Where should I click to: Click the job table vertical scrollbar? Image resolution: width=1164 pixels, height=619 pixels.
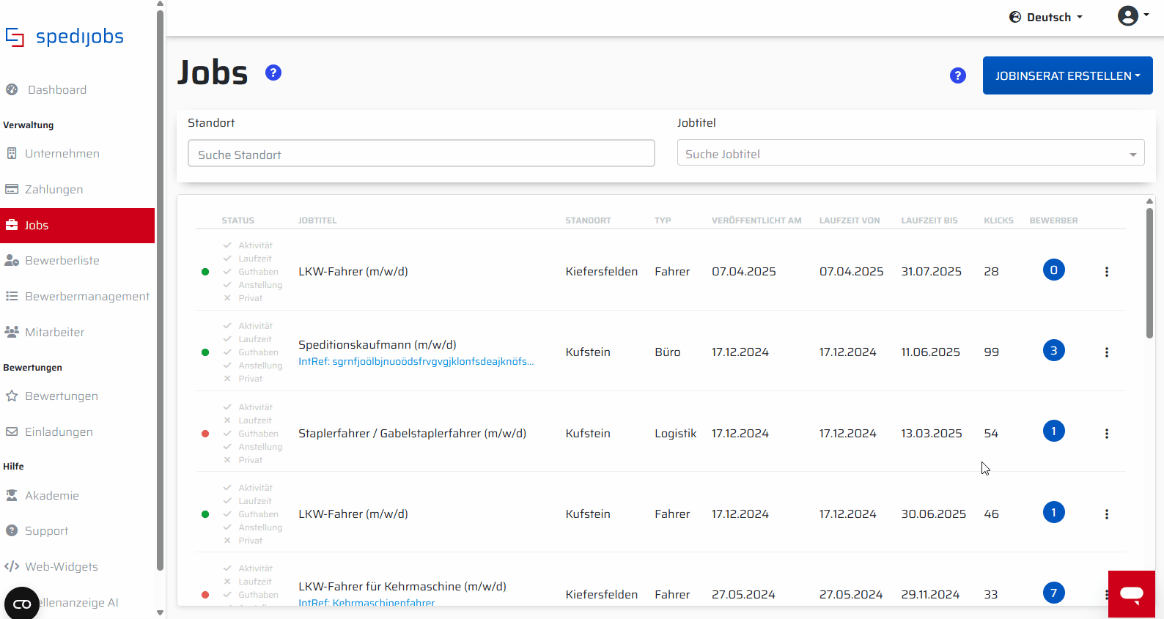pos(1149,273)
